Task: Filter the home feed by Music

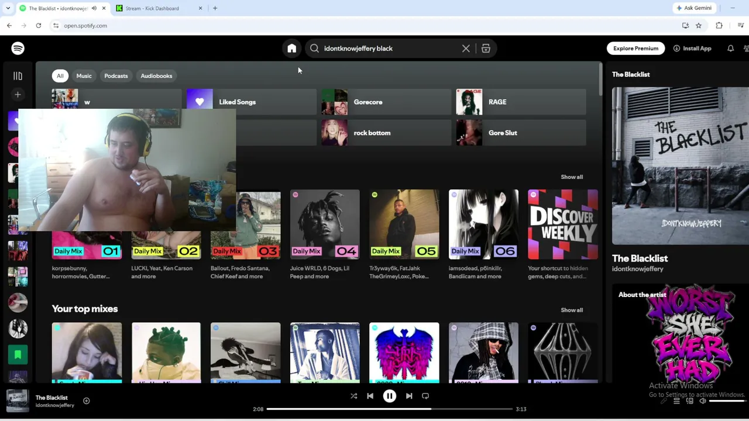Action: [x=84, y=76]
